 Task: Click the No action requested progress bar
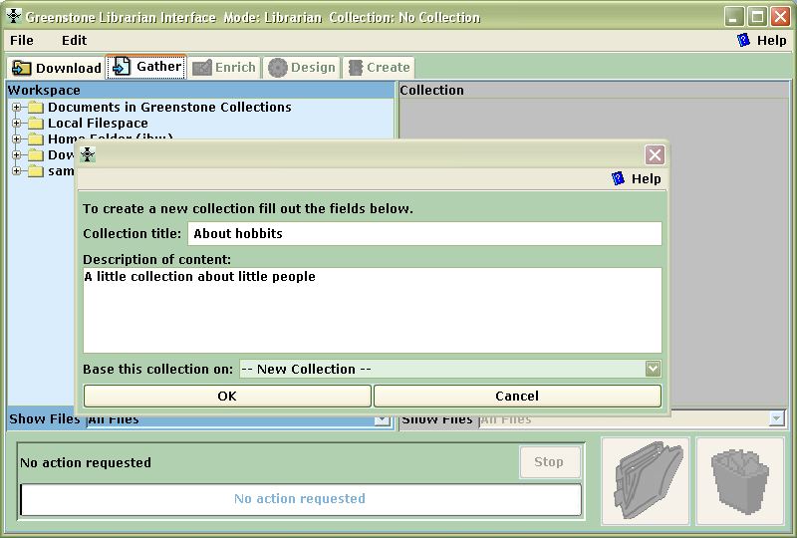tap(301, 499)
